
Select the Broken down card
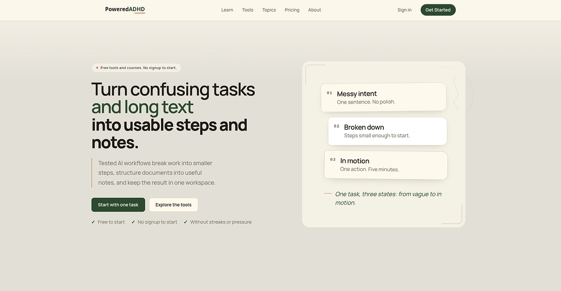pyautogui.click(x=387, y=131)
